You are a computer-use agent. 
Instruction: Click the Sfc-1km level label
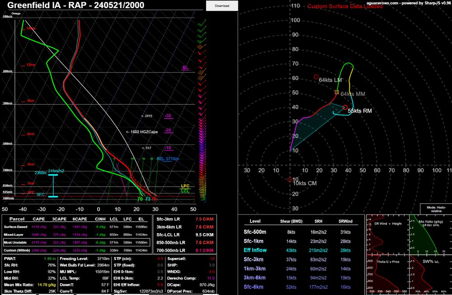click(254, 241)
